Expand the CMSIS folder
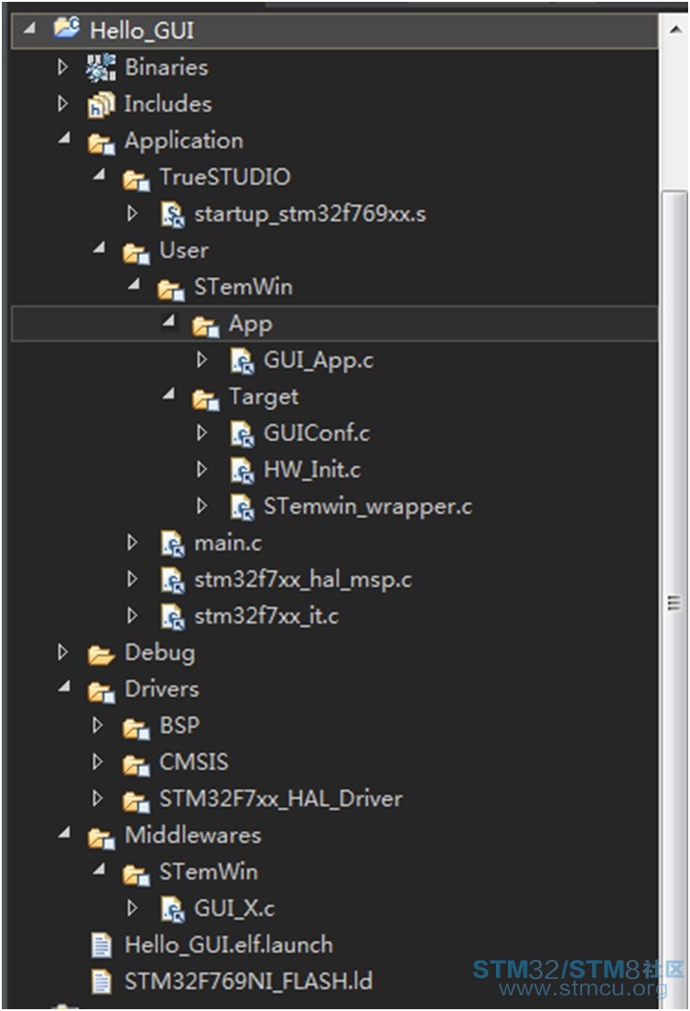The width and height of the screenshot is (690, 1011). (97, 762)
